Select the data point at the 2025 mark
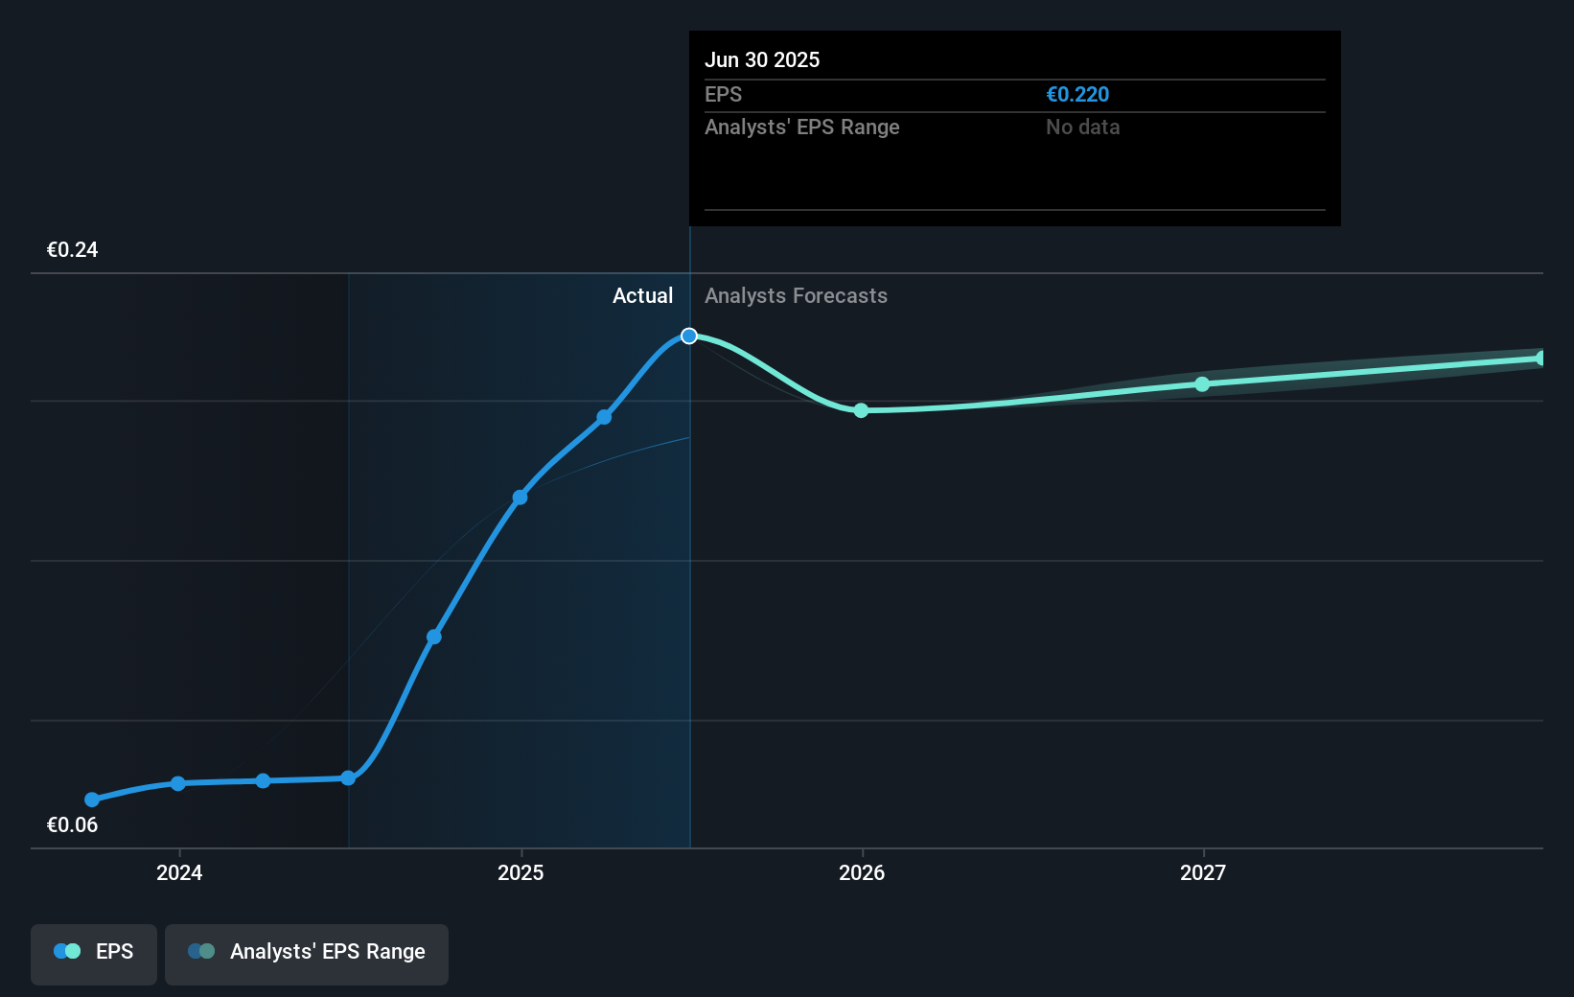This screenshot has width=1574, height=997. tap(519, 497)
